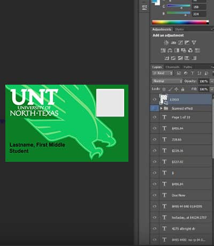Add a Brightness/Contrast adjustment

pos(166,42)
